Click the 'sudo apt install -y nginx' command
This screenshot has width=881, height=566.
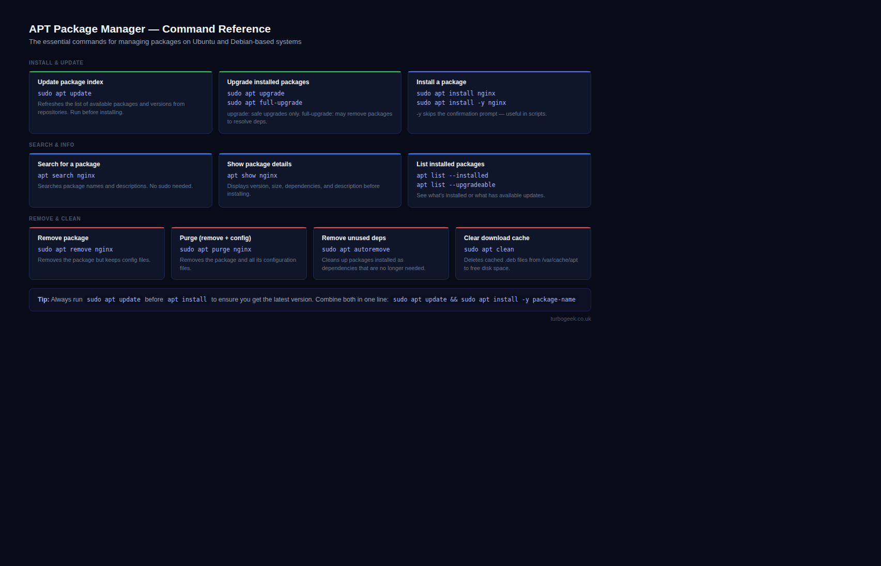pos(461,103)
